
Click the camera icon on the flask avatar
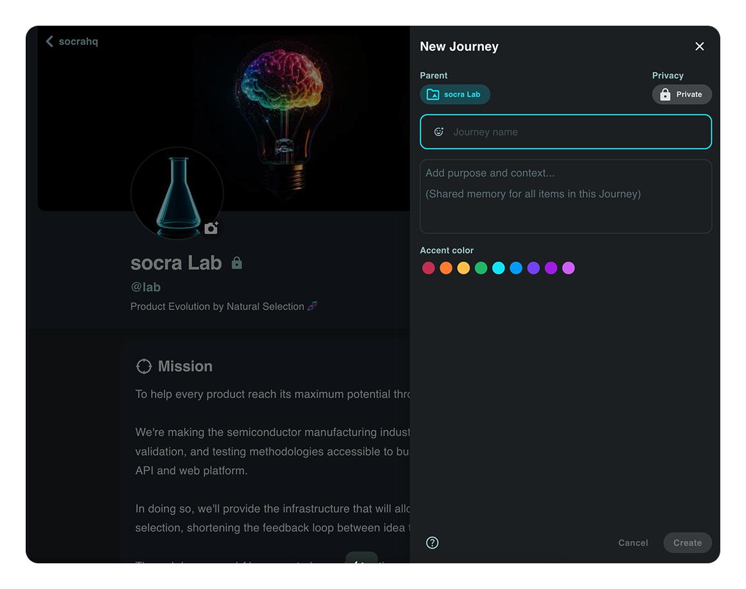coord(211,228)
